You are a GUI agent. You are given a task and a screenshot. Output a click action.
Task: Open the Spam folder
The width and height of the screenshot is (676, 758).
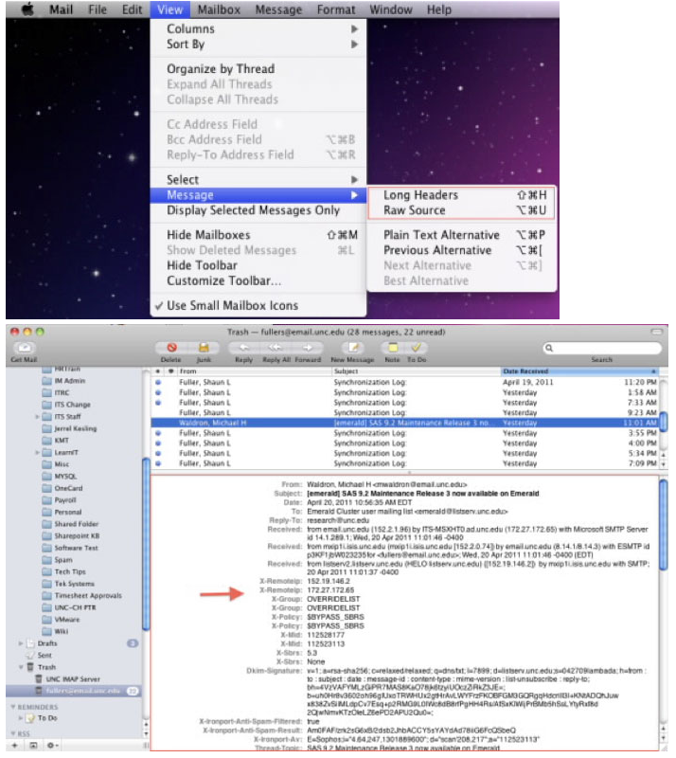[58, 560]
